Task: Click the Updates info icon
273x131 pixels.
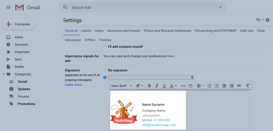Action: (11, 89)
